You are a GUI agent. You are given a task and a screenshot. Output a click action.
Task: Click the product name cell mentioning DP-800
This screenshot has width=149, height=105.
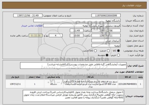point(91,84)
